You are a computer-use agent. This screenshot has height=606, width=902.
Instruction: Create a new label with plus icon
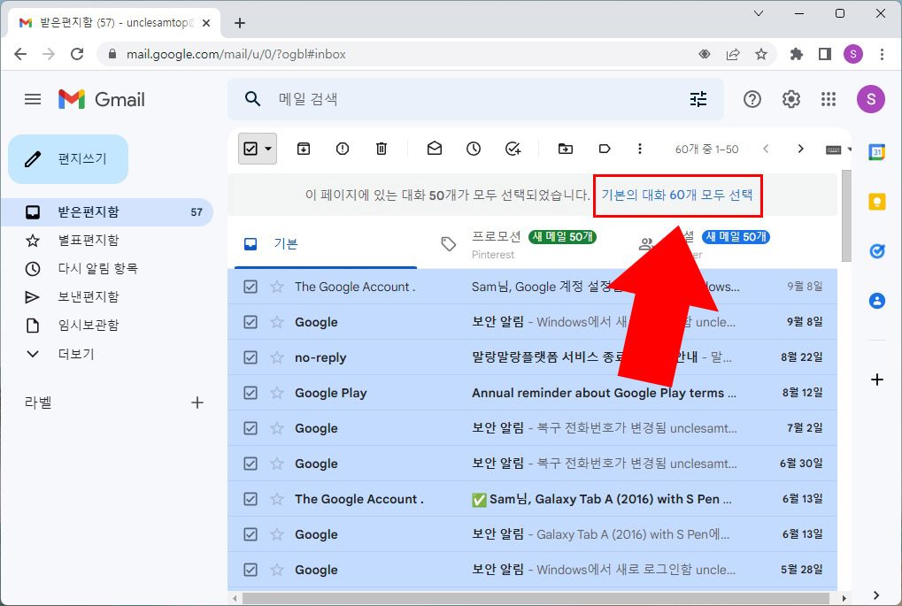(x=197, y=403)
